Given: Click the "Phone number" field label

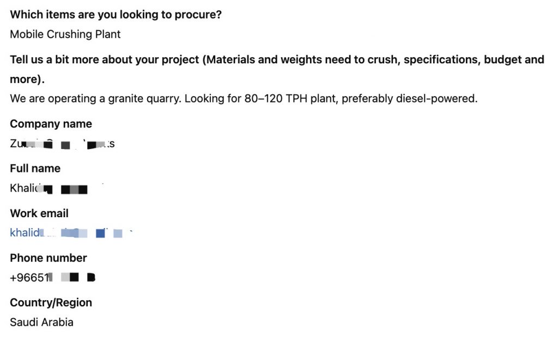Looking at the screenshot, I should click(x=48, y=258).
